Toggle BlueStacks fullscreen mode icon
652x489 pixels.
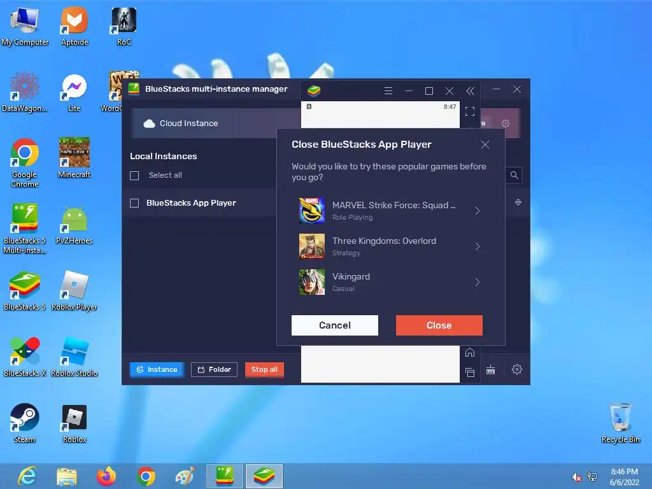point(470,111)
